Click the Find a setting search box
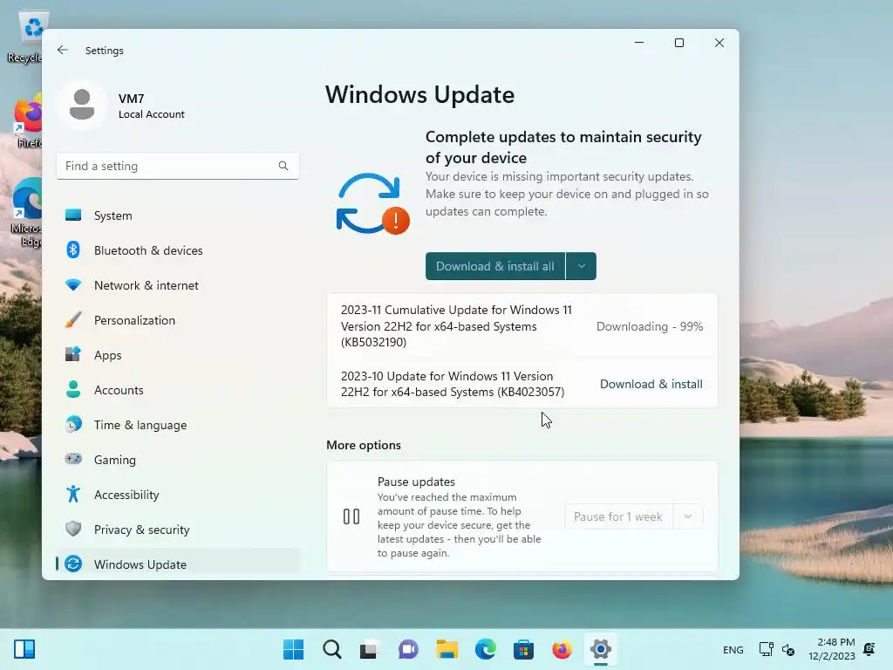This screenshot has width=893, height=670. [178, 166]
